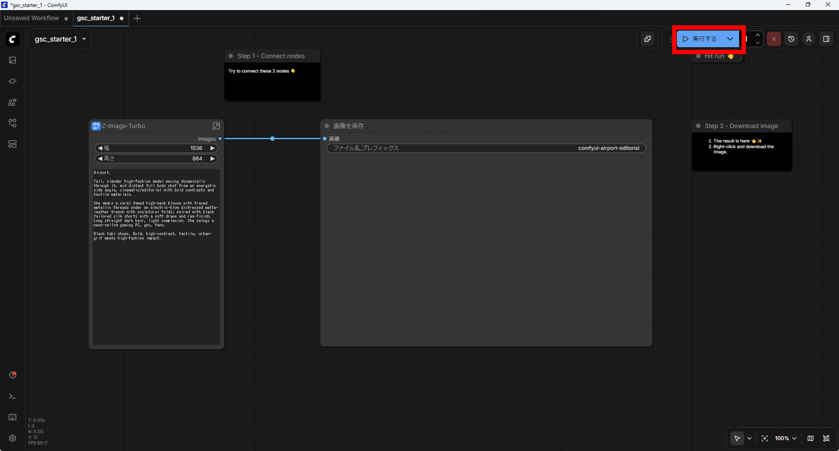Viewport: 839px width, 451px height.
Task: Add a new workflow tab
Action: point(137,18)
